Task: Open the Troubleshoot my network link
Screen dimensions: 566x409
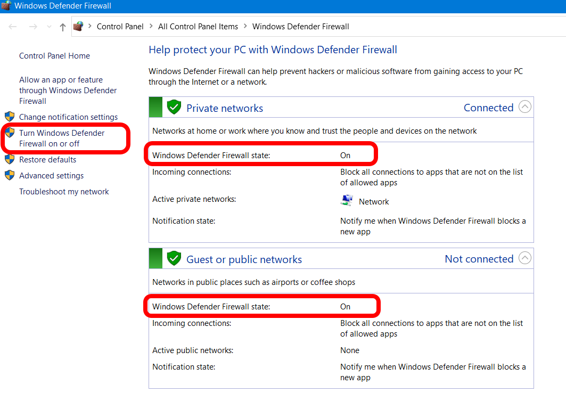Action: [64, 191]
